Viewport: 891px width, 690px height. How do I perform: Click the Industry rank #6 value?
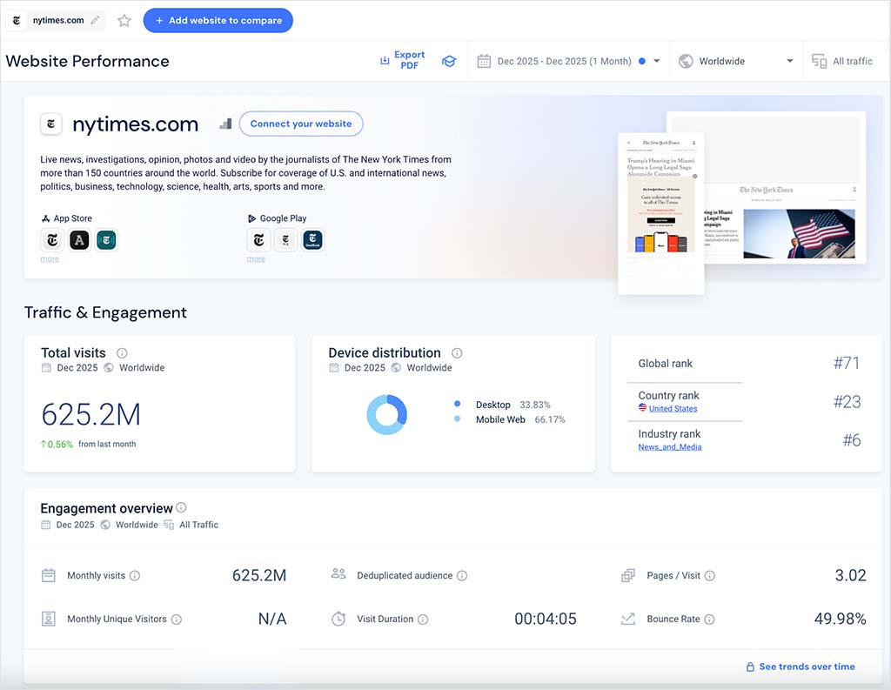852,440
